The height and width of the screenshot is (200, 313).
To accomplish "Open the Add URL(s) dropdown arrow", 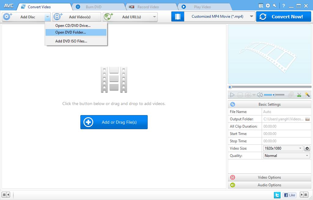I will [x=154, y=16].
